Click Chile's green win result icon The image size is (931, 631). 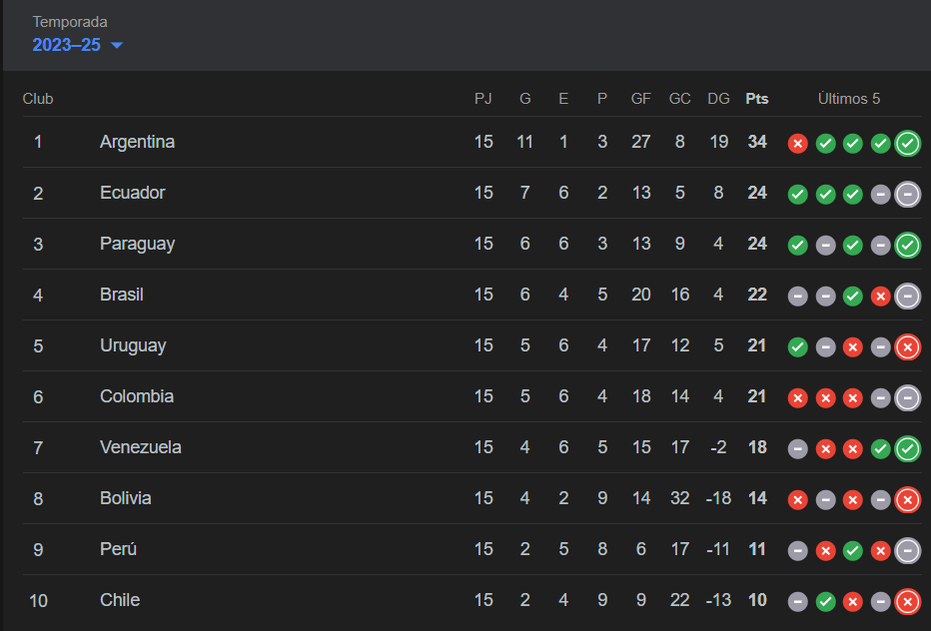tap(825, 602)
